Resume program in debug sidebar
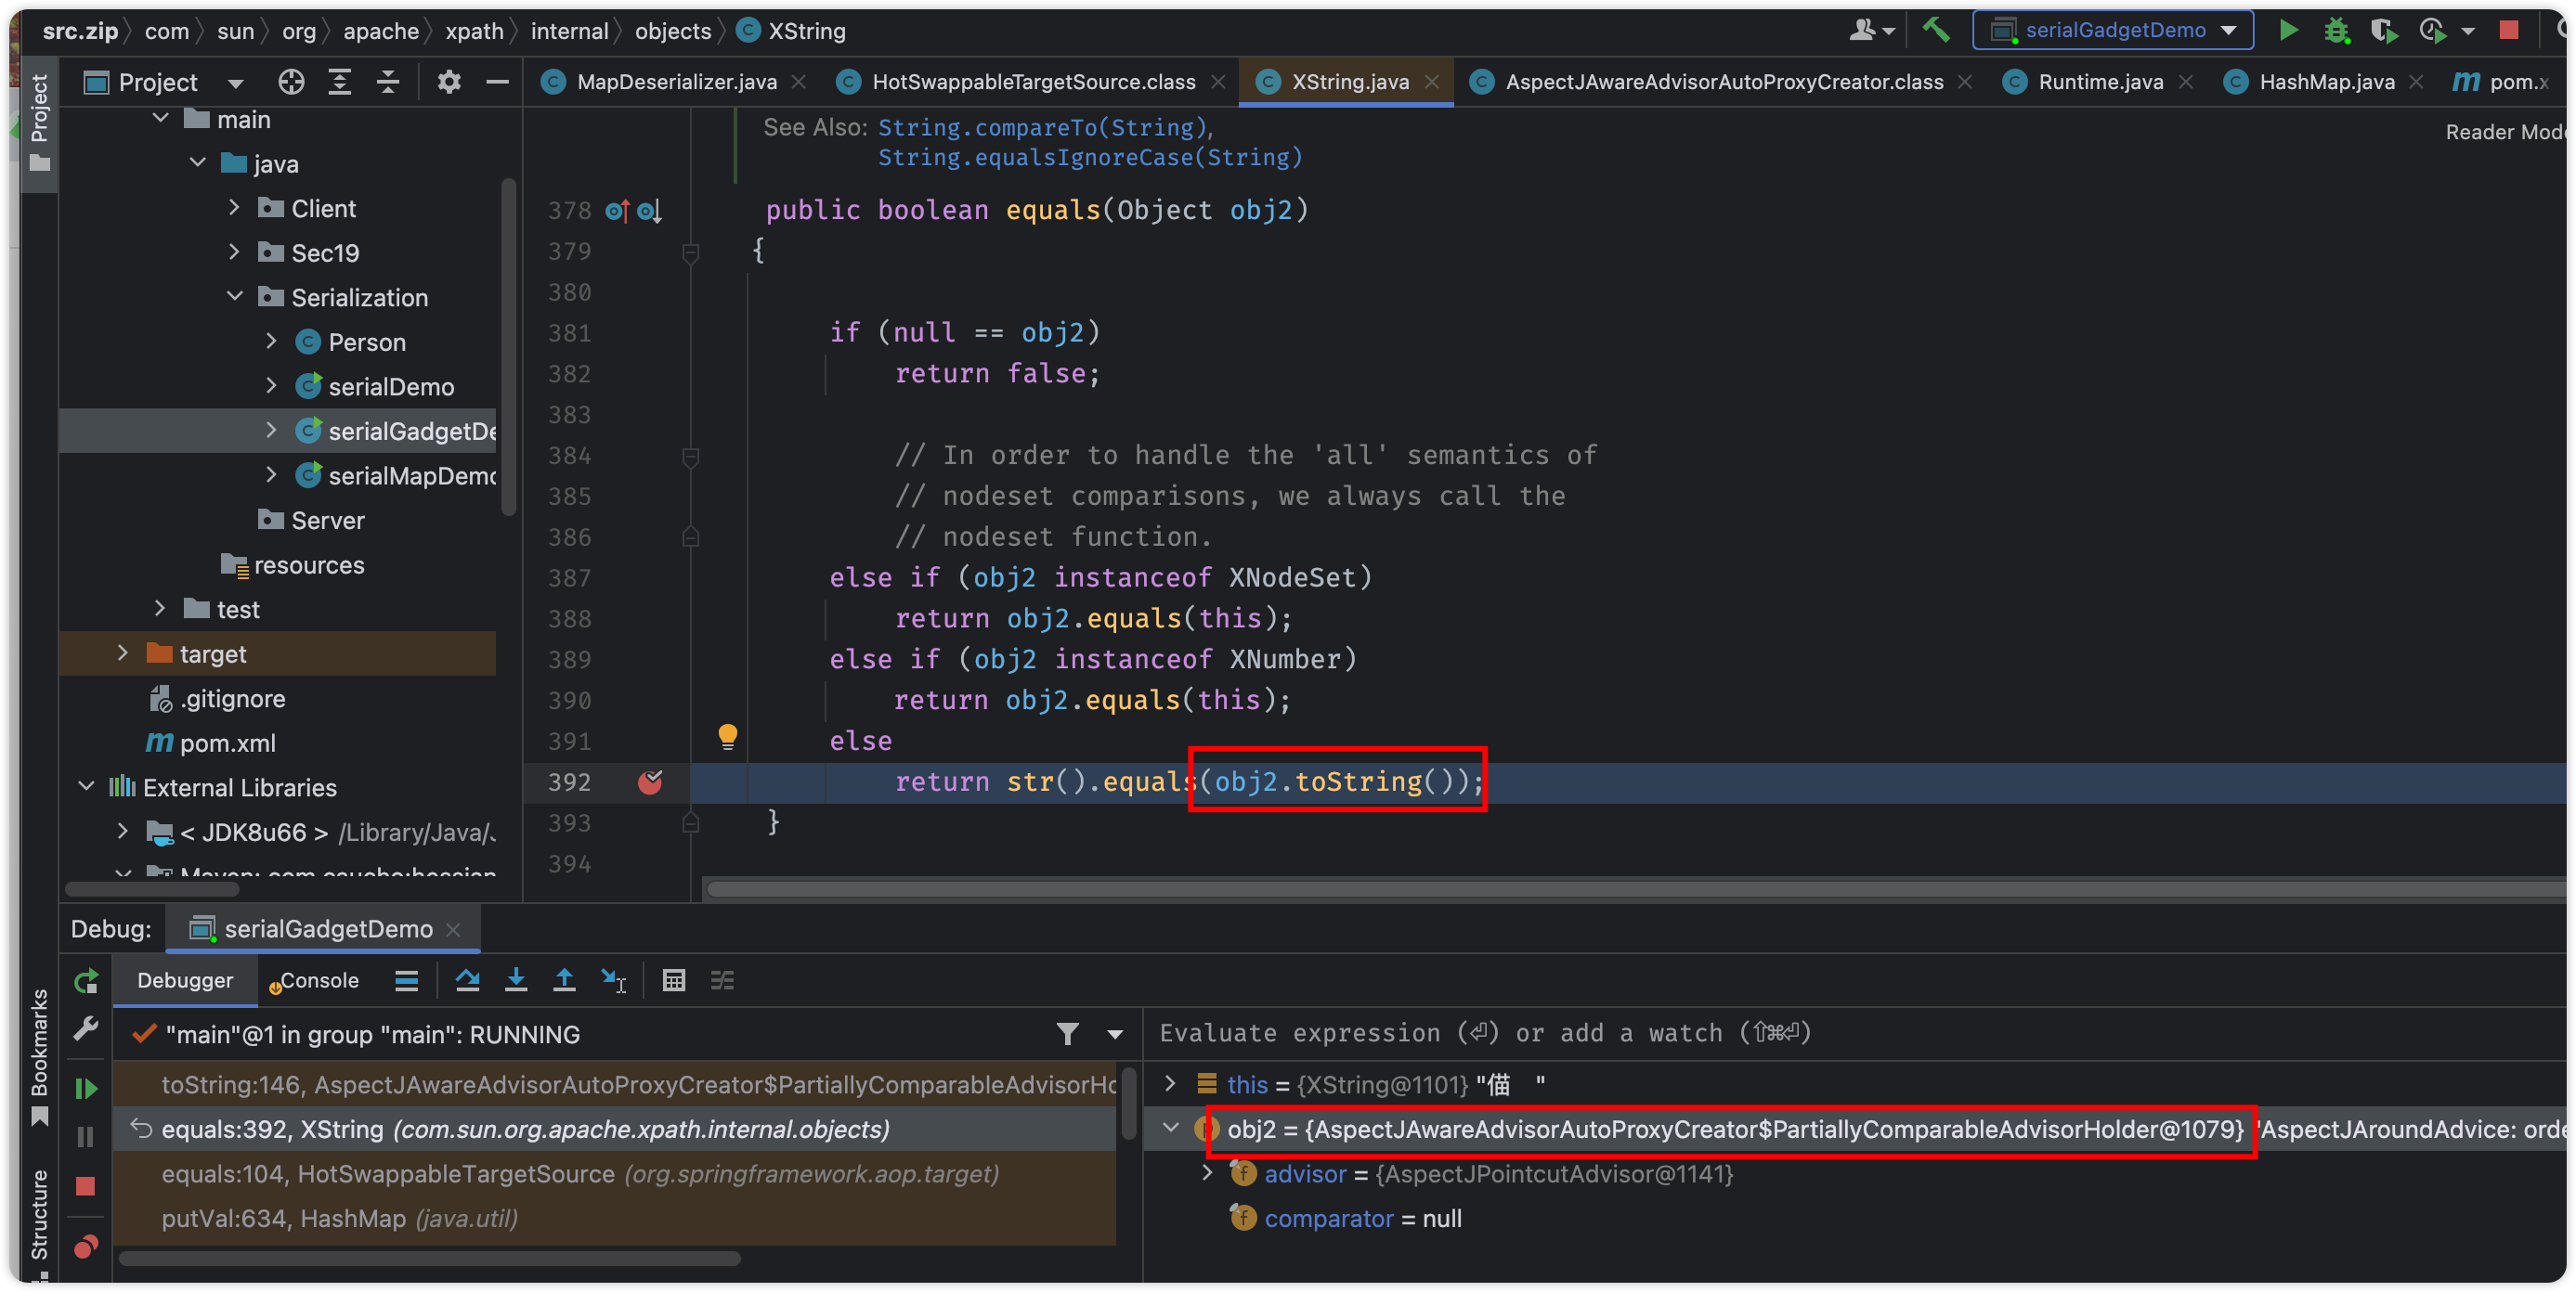This screenshot has height=1292, width=2576. coord(86,1088)
